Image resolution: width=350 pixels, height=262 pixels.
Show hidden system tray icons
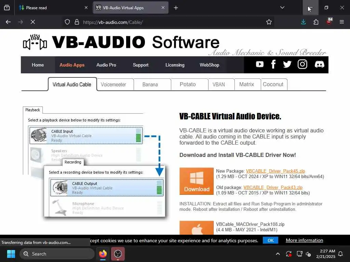278,254
